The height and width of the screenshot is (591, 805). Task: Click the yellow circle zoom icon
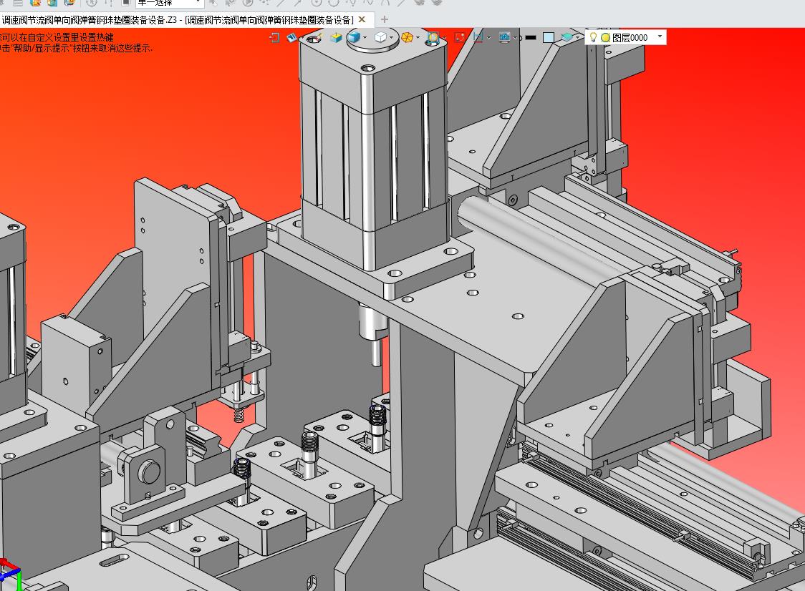click(433, 37)
